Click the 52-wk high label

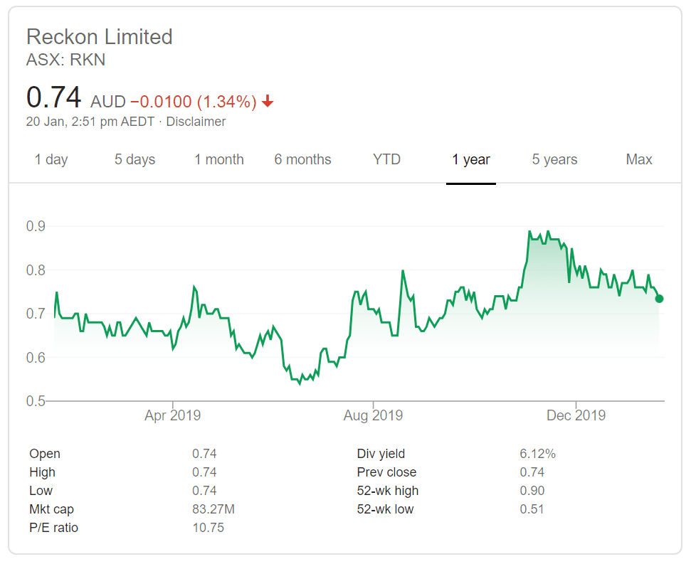coord(388,491)
